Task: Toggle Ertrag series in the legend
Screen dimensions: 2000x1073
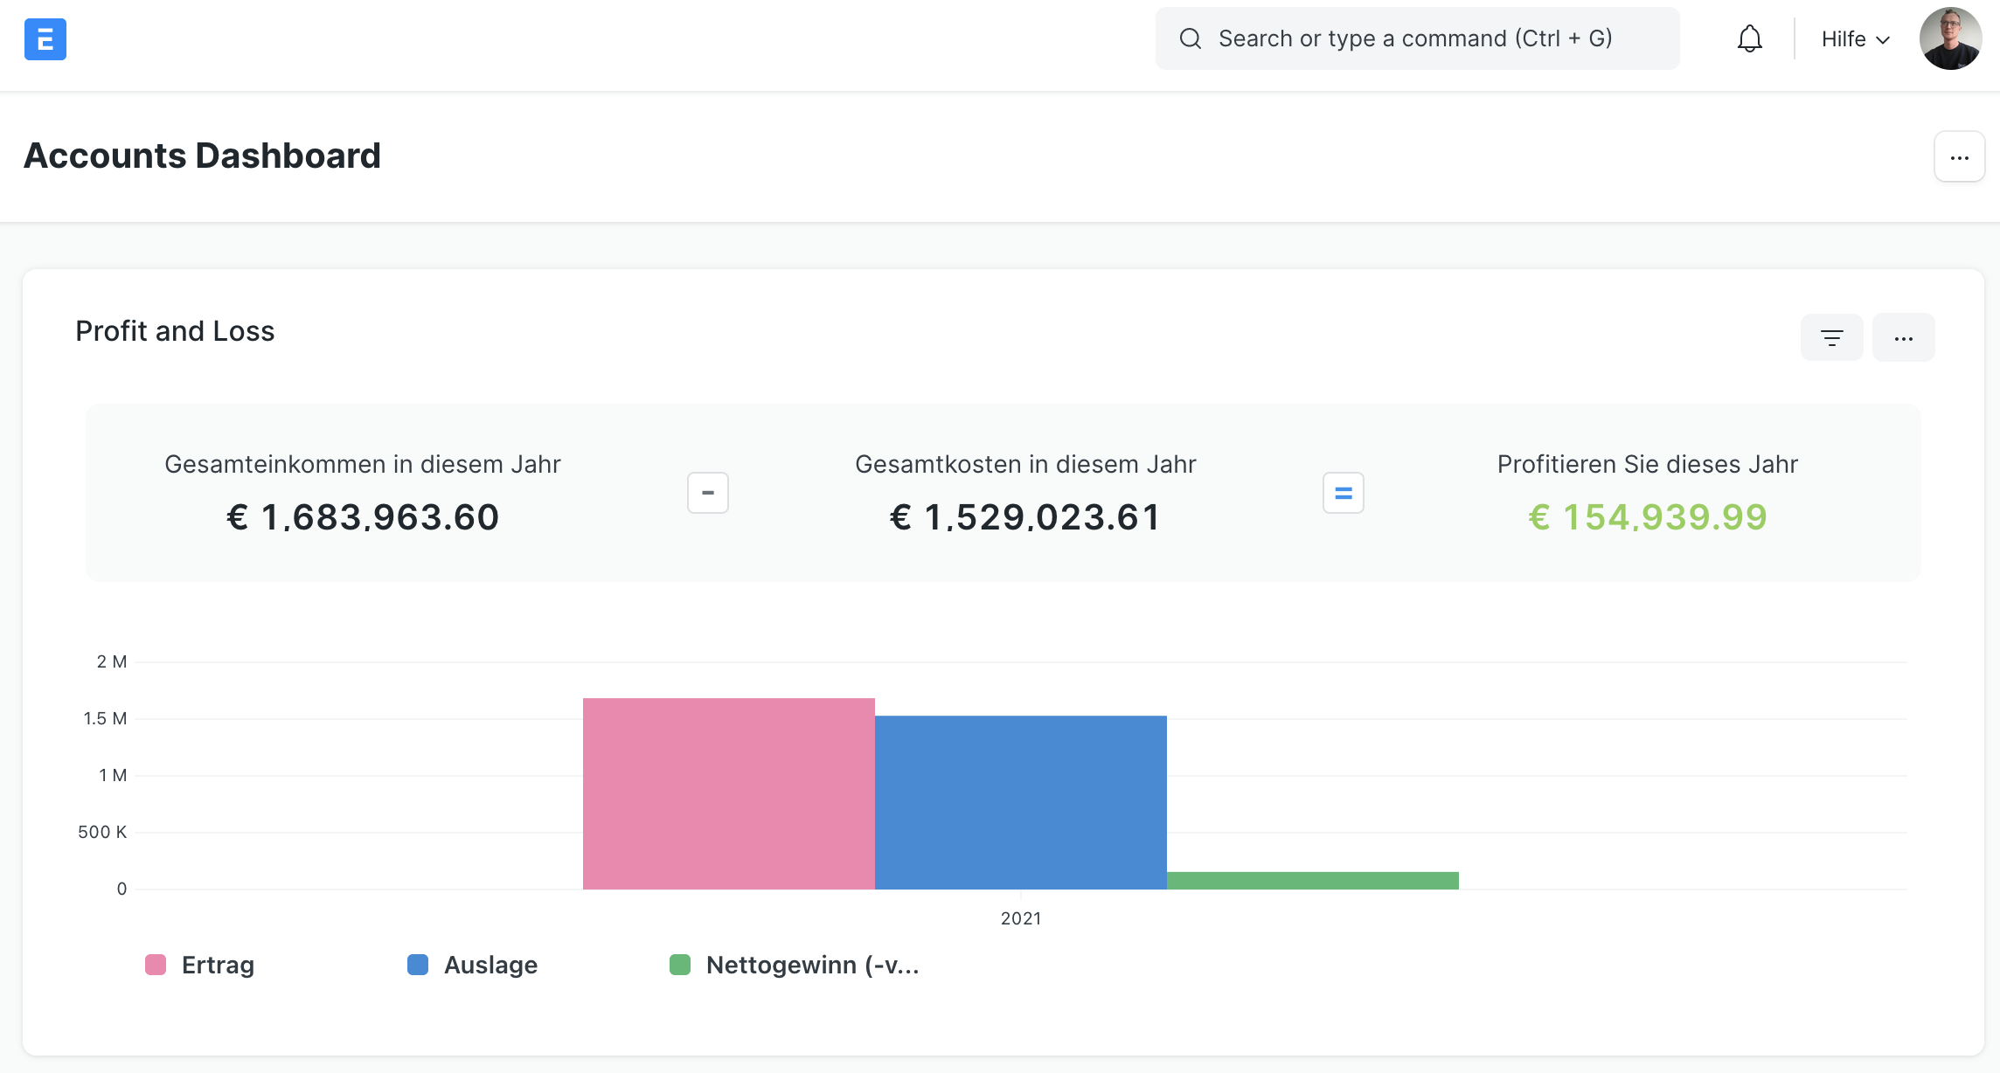Action: point(218,965)
